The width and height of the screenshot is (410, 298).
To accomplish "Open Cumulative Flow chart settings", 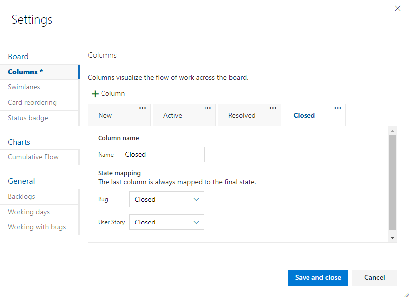I will tap(39, 157).
